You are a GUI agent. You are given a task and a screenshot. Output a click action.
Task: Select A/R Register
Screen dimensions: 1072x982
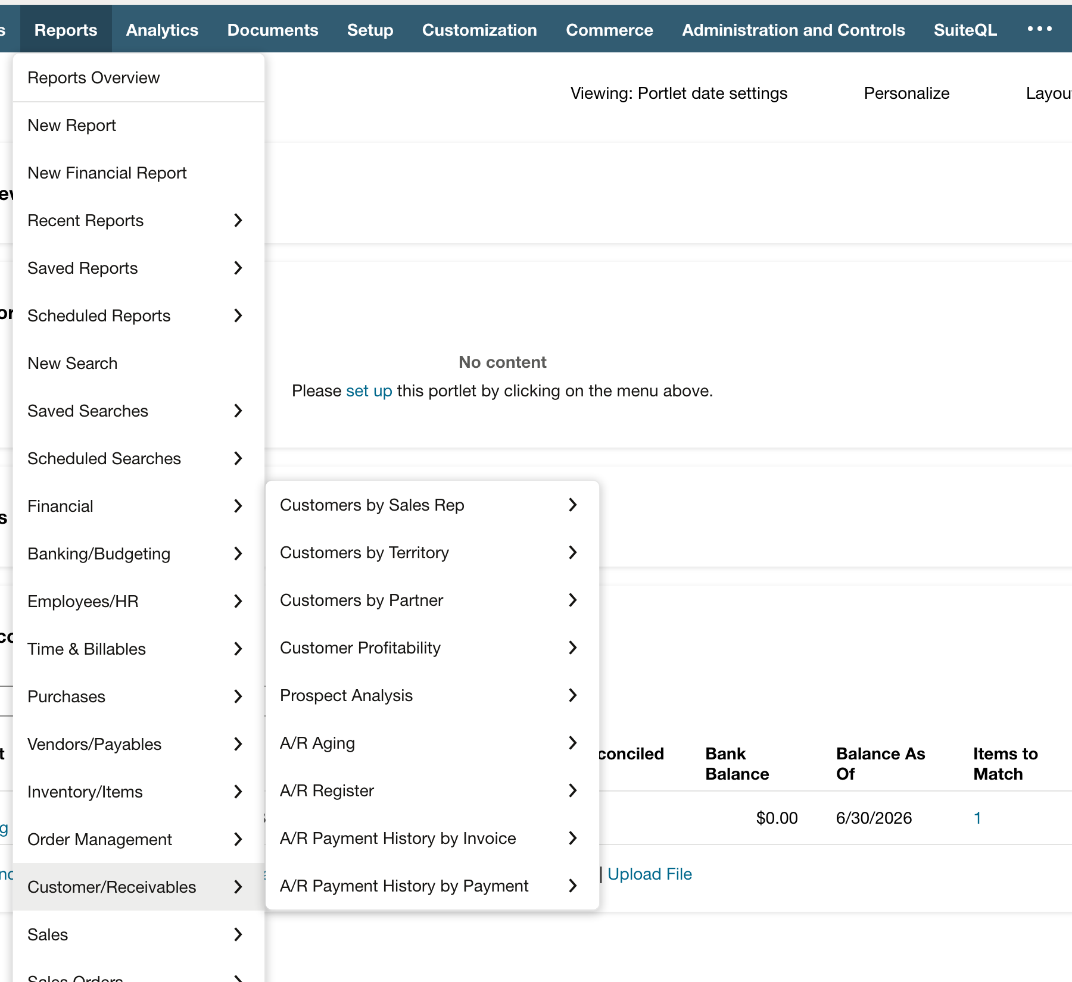(x=432, y=790)
